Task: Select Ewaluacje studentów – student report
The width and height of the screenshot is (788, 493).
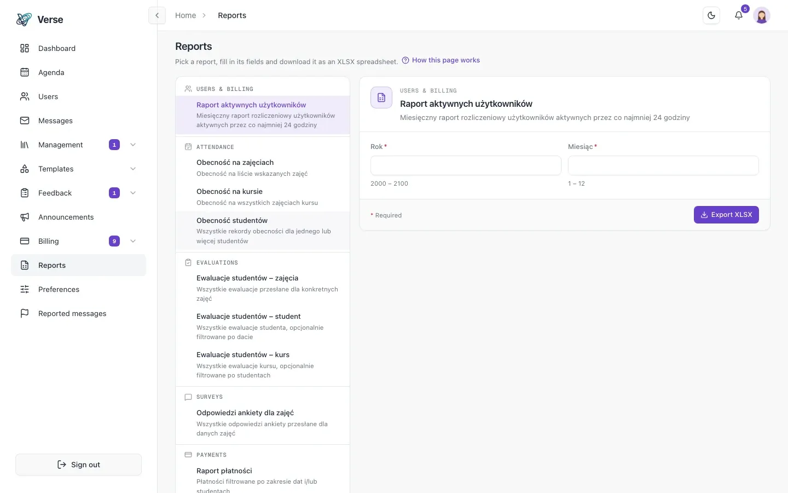Action: pyautogui.click(x=263, y=326)
